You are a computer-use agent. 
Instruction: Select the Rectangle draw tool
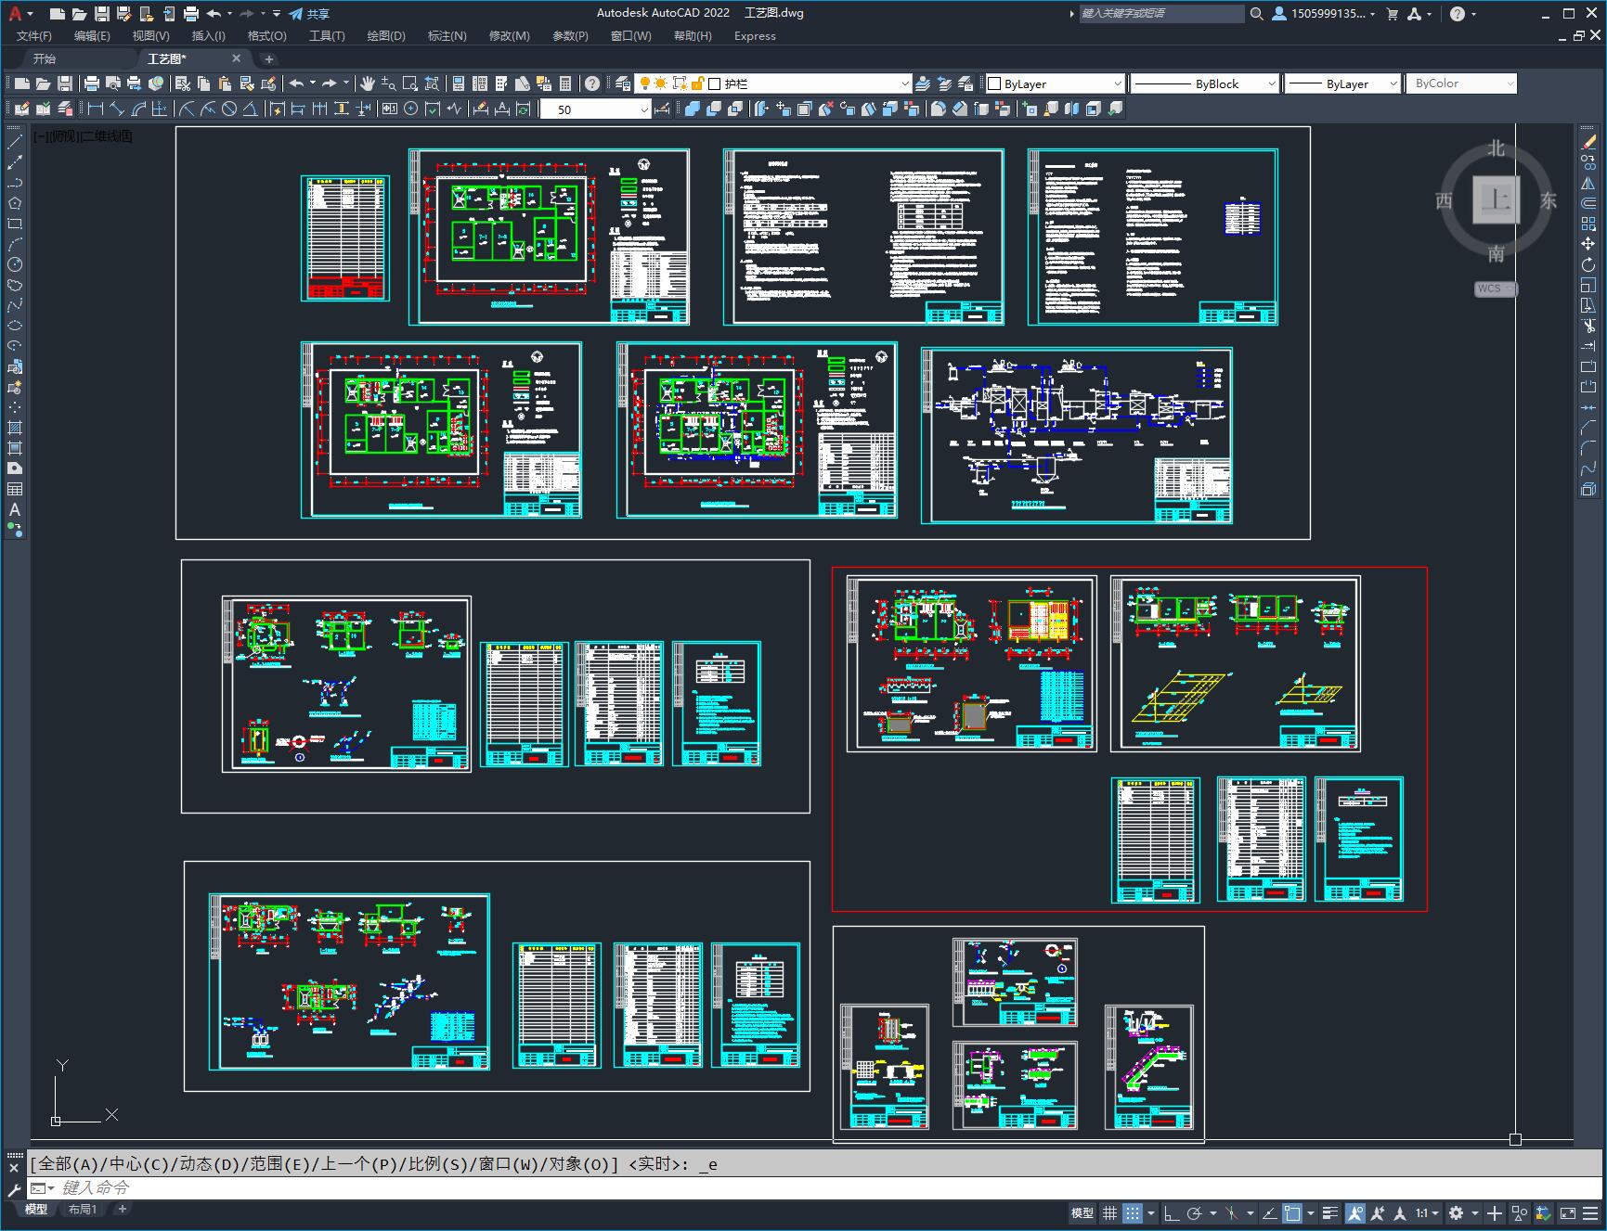(15, 224)
